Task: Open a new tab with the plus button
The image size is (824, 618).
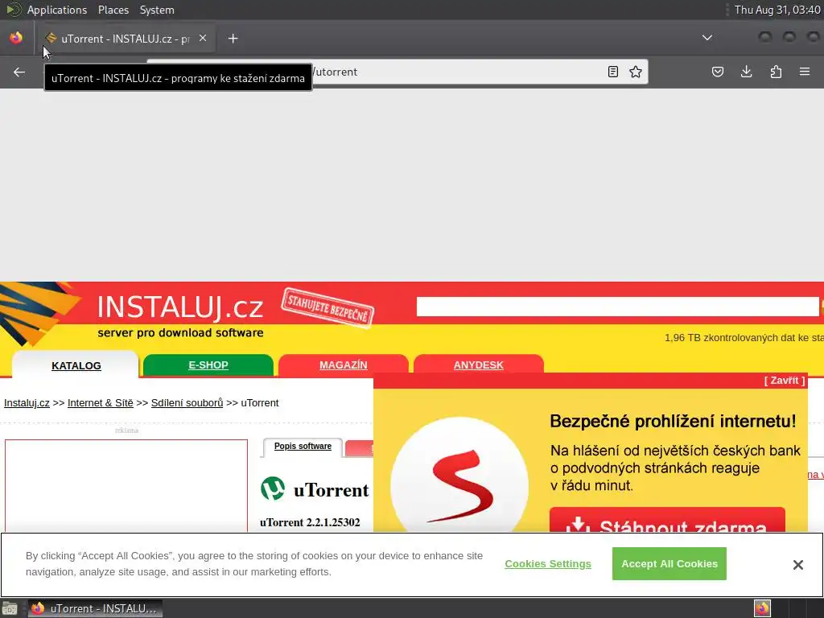Action: 233,39
